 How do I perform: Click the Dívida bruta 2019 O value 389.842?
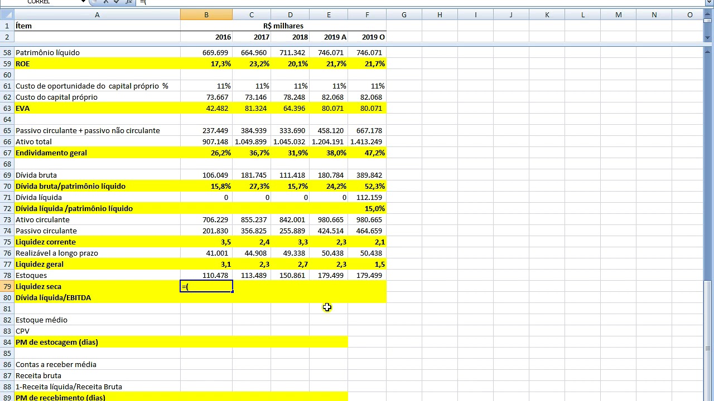point(367,175)
